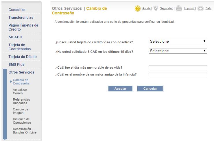
Task: Open the Consultas menu
Action: (x=17, y=10)
